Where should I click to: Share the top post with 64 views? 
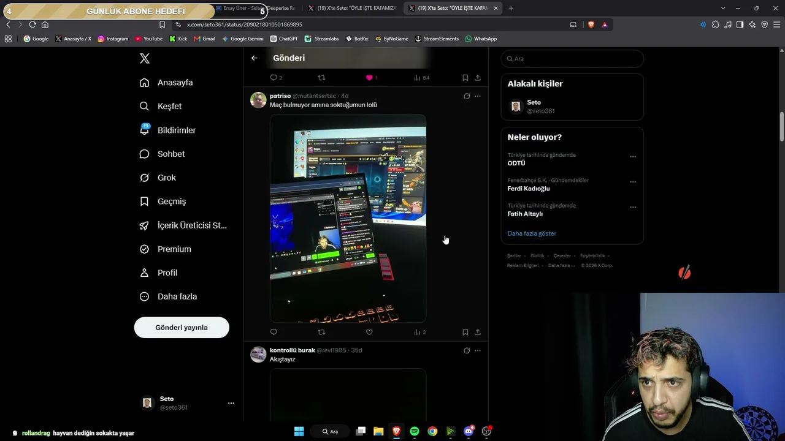click(x=478, y=78)
